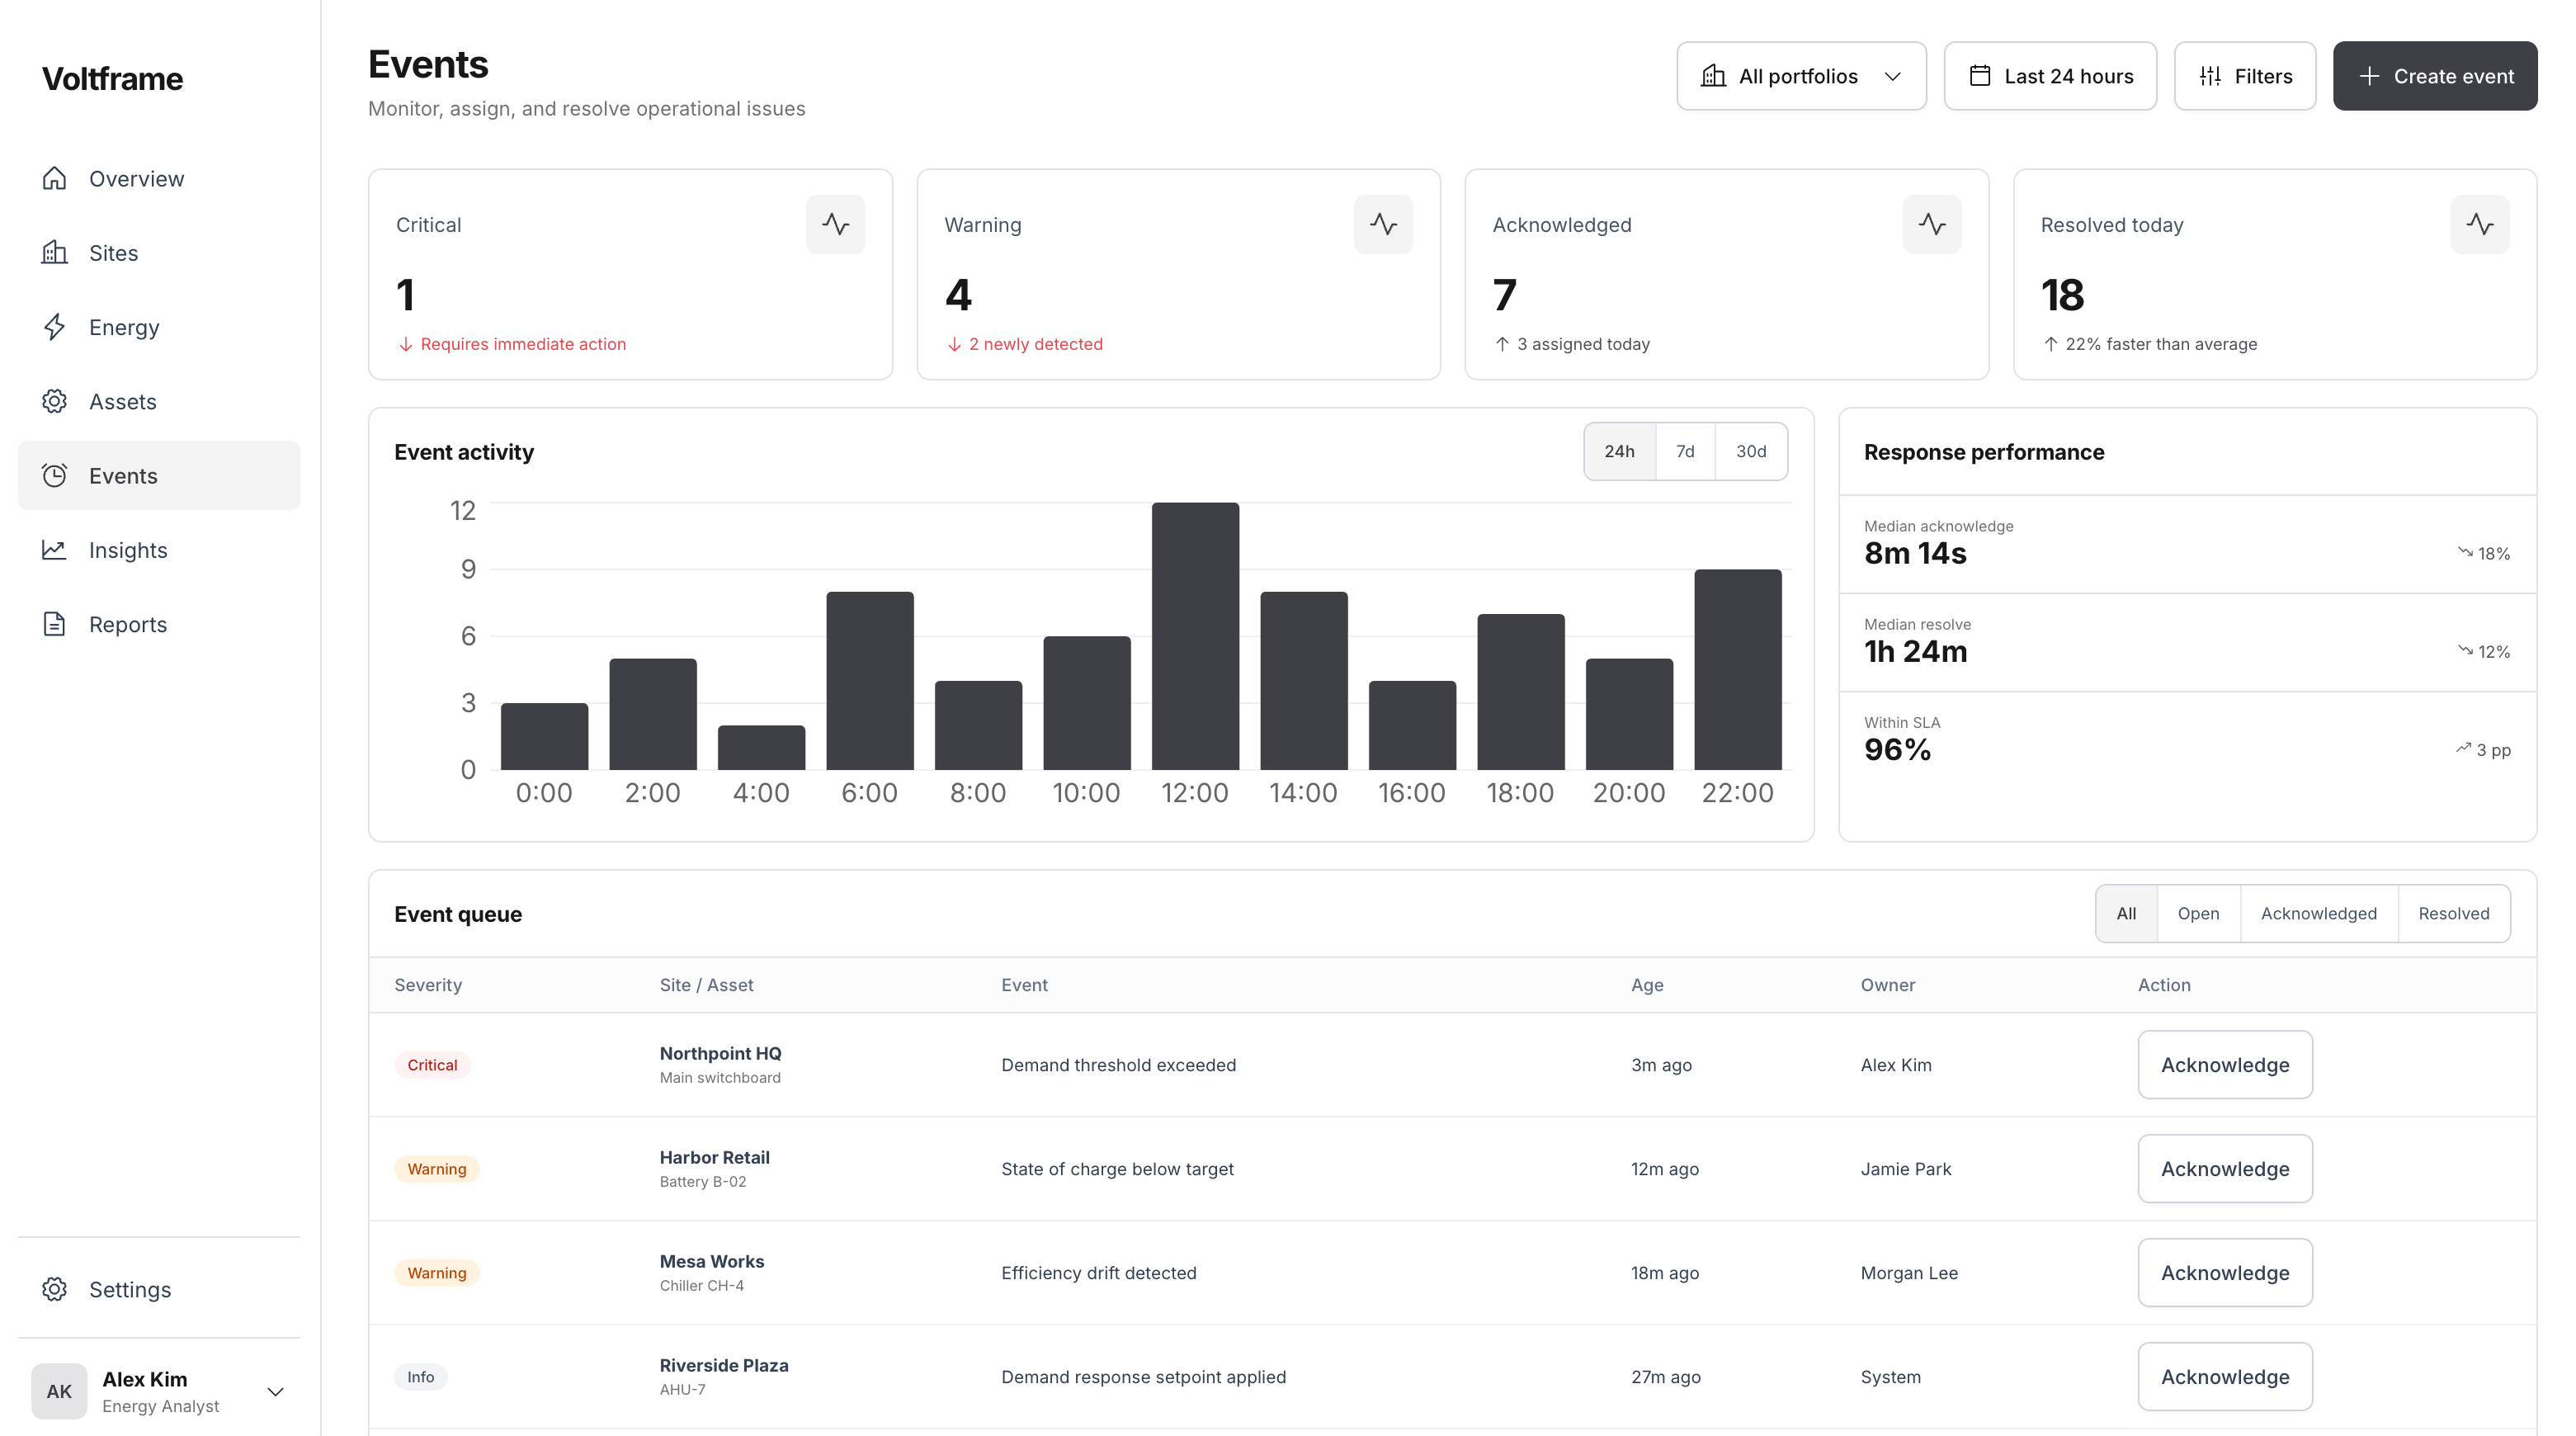
Task: Click 'Requires immediate action' on Critical card
Action: (x=523, y=344)
